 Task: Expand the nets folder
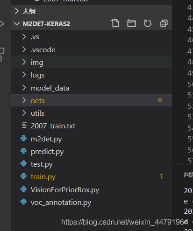[x=92, y=100]
